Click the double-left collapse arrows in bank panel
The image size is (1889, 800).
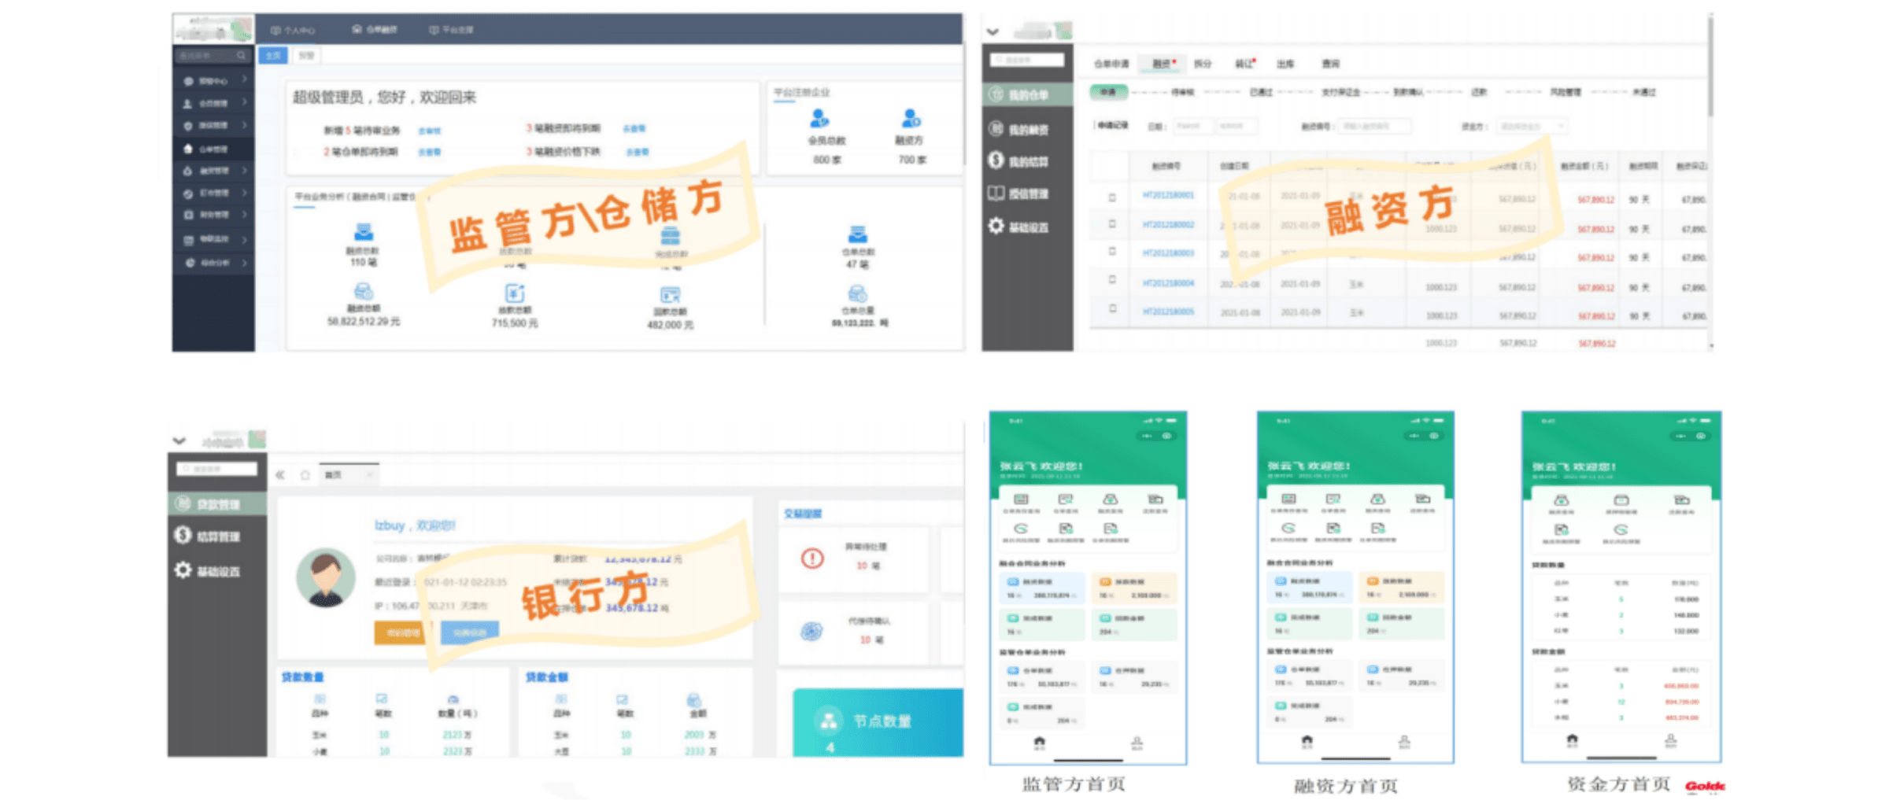tap(280, 475)
